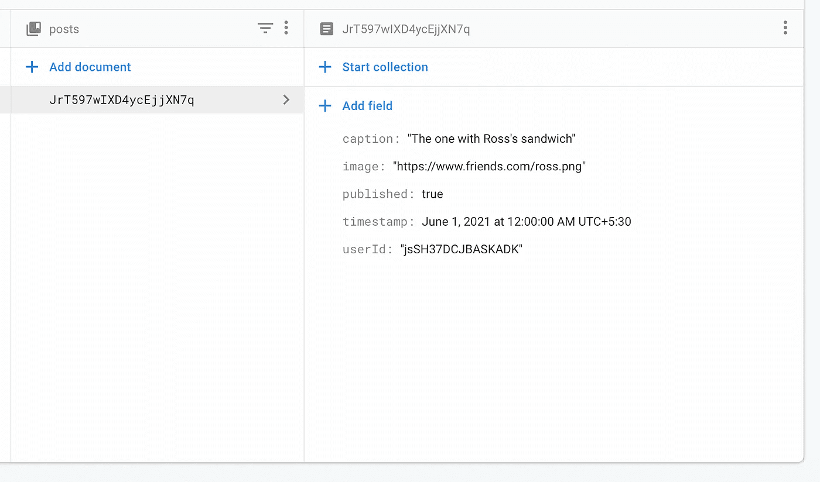This screenshot has width=820, height=482.
Task: Click the document icon in header
Action: click(327, 29)
